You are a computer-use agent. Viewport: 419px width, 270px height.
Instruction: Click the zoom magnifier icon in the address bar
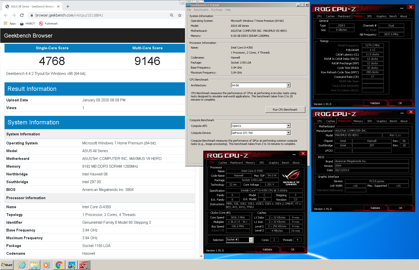point(172,15)
